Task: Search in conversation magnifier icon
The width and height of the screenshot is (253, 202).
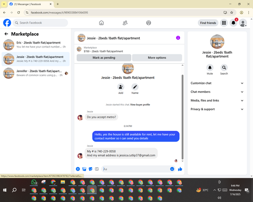Action: click(224, 68)
